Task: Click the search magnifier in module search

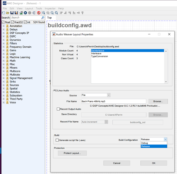Action: (43, 18)
